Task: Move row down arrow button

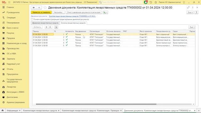Action: tap(50, 27)
